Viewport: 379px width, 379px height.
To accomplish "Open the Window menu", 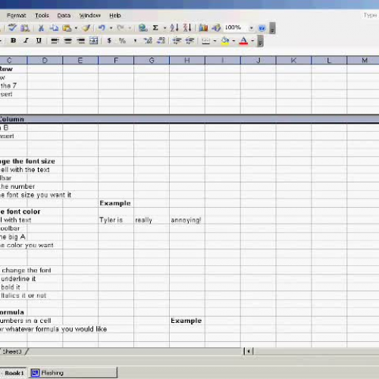I will click(90, 16).
